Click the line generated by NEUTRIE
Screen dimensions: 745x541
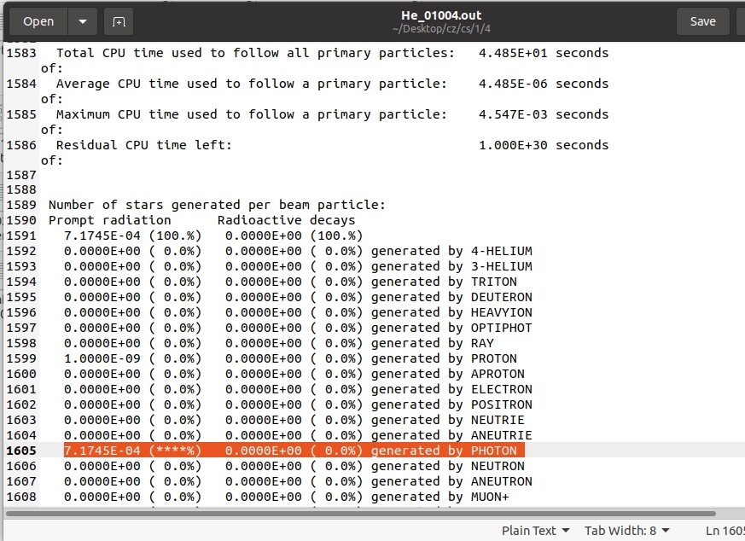(294, 420)
